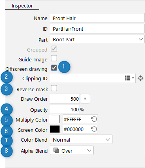Expand the Part dropdown showing Root Part
Viewport: 145px width, 168px height.
point(97,39)
